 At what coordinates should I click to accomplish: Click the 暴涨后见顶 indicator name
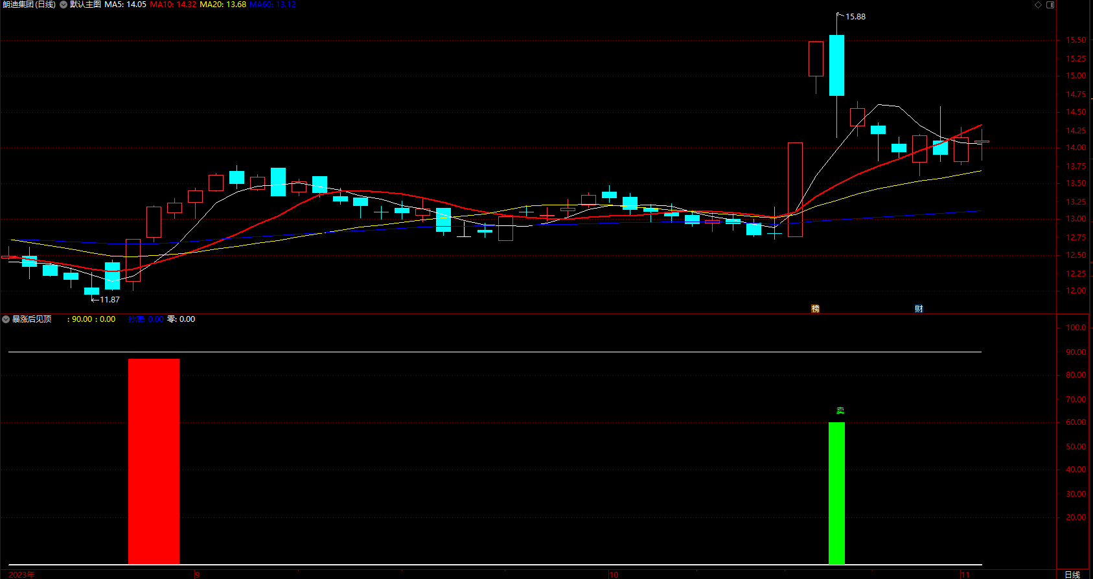(x=32, y=319)
